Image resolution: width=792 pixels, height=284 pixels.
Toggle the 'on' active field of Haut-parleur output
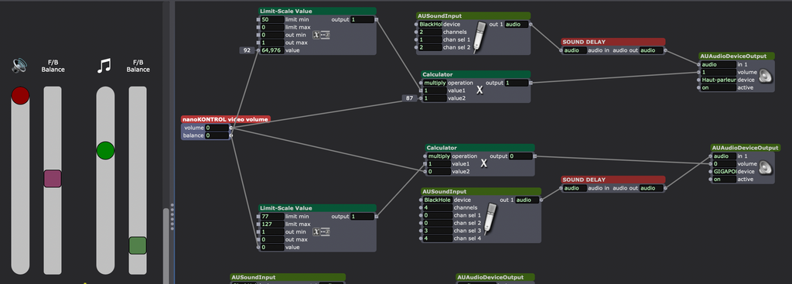[718, 87]
